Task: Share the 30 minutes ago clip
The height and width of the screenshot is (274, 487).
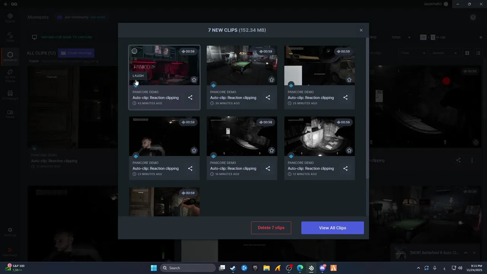Action: (x=268, y=98)
